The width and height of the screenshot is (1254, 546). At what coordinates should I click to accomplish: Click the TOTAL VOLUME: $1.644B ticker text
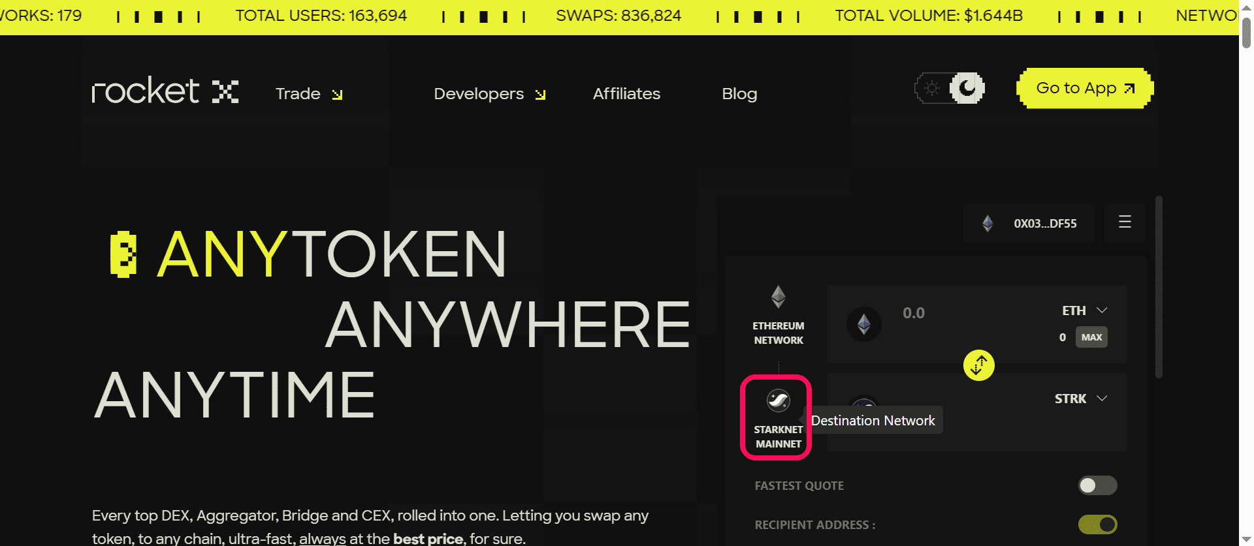click(x=929, y=16)
